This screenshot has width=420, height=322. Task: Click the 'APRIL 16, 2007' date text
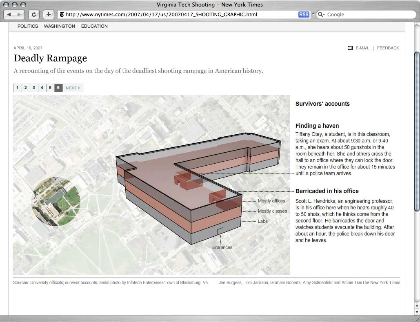click(28, 48)
